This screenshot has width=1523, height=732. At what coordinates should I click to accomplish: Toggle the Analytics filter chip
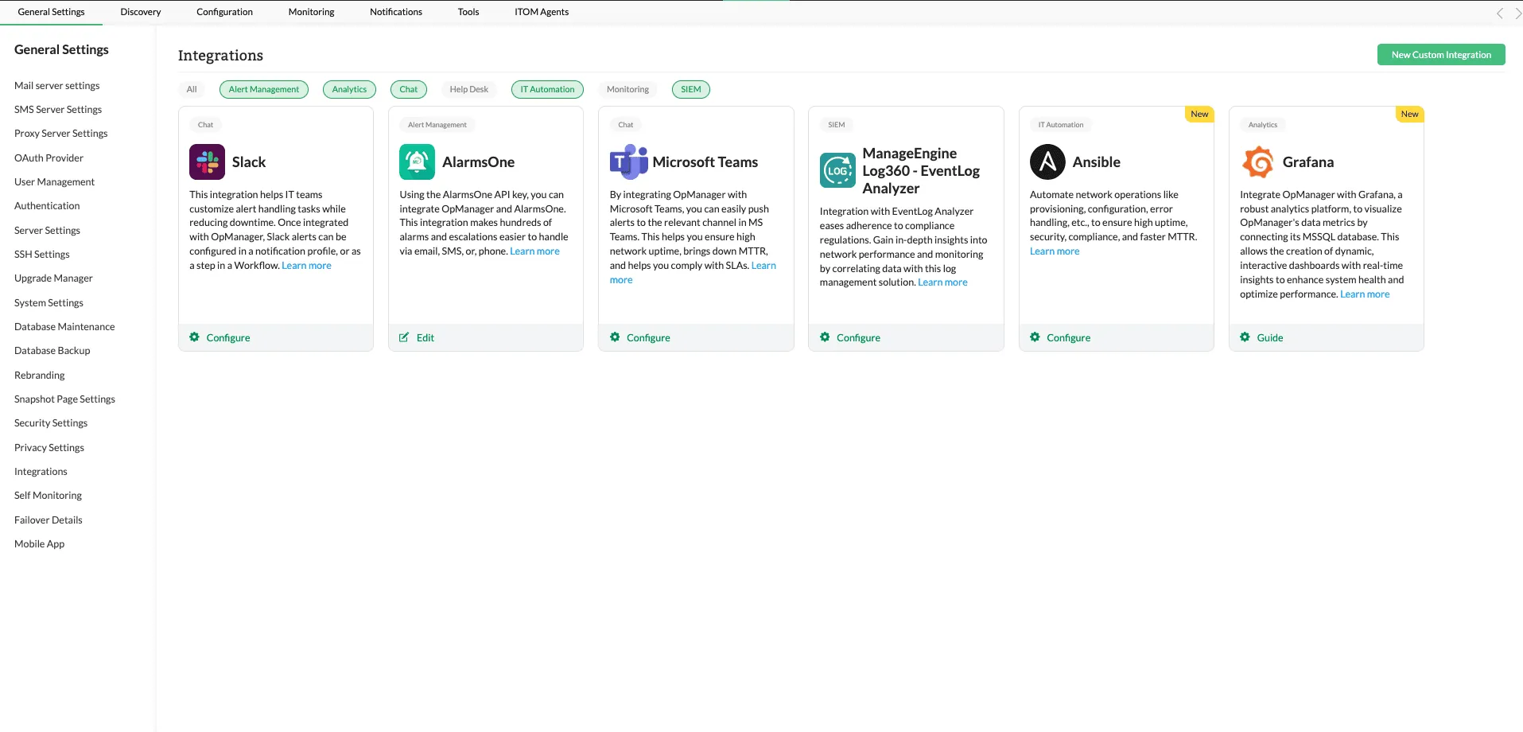point(349,89)
